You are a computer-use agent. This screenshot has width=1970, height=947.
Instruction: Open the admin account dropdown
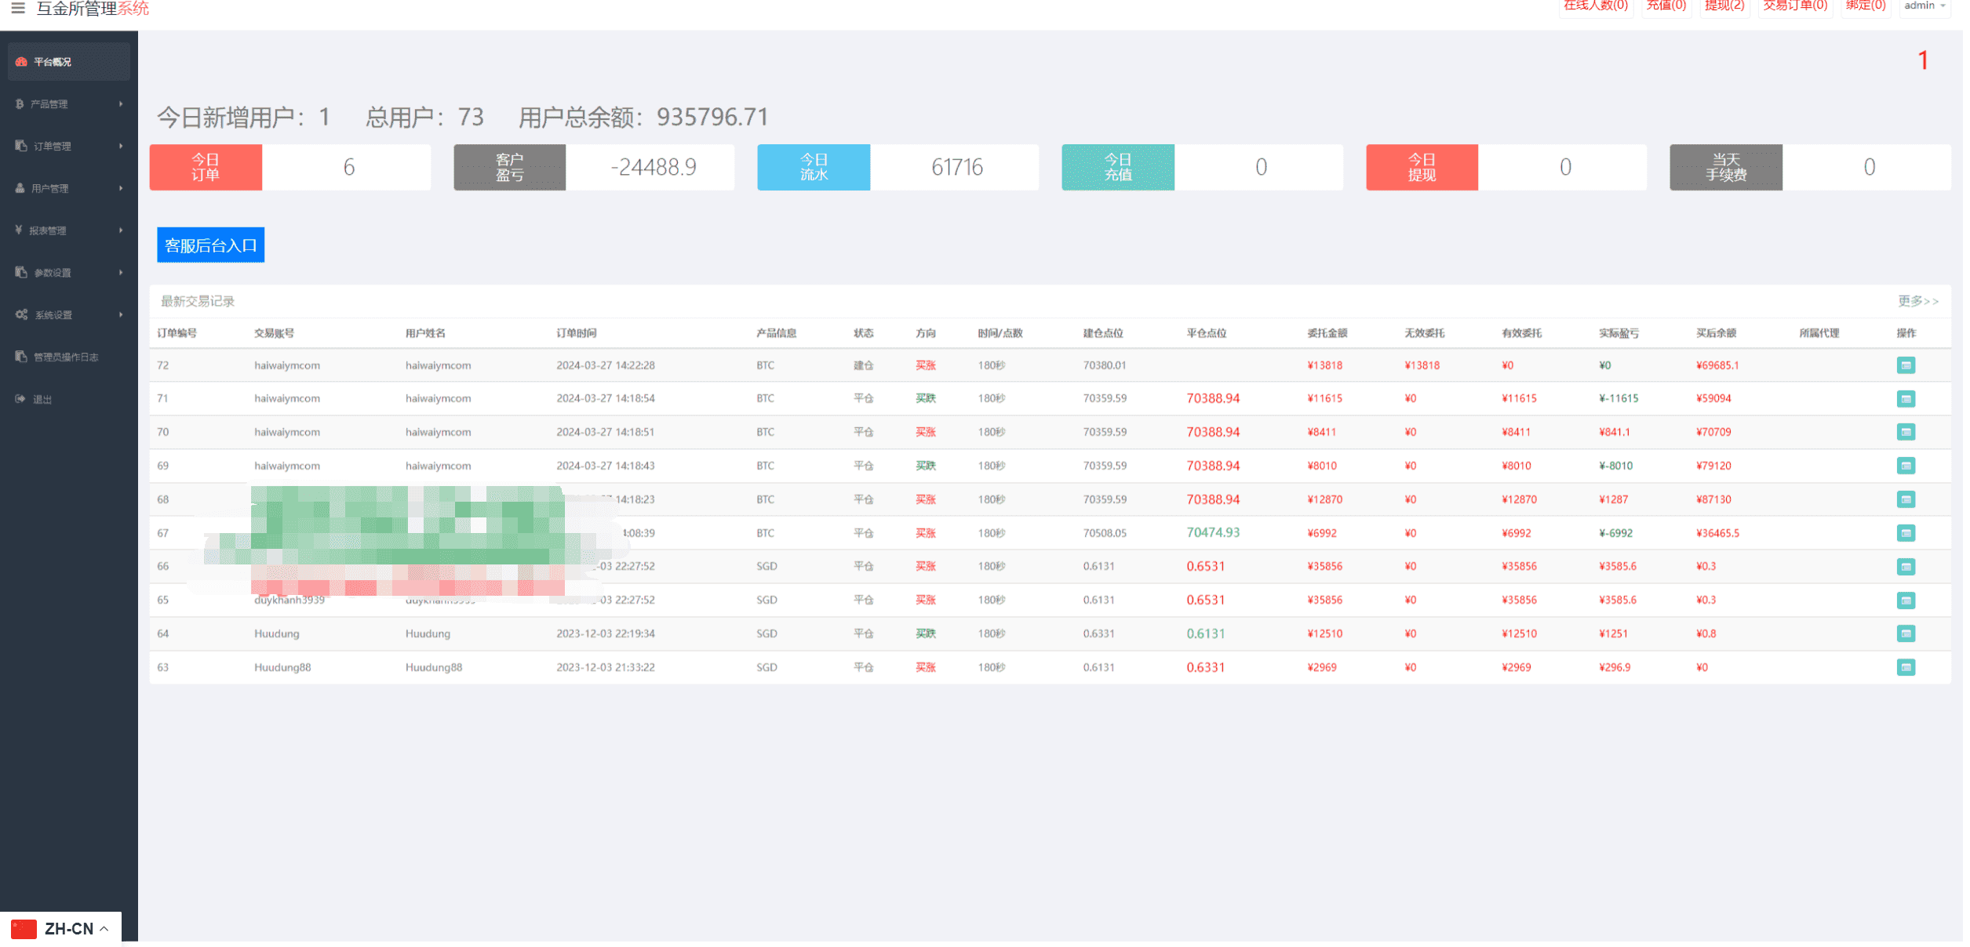pos(1924,6)
